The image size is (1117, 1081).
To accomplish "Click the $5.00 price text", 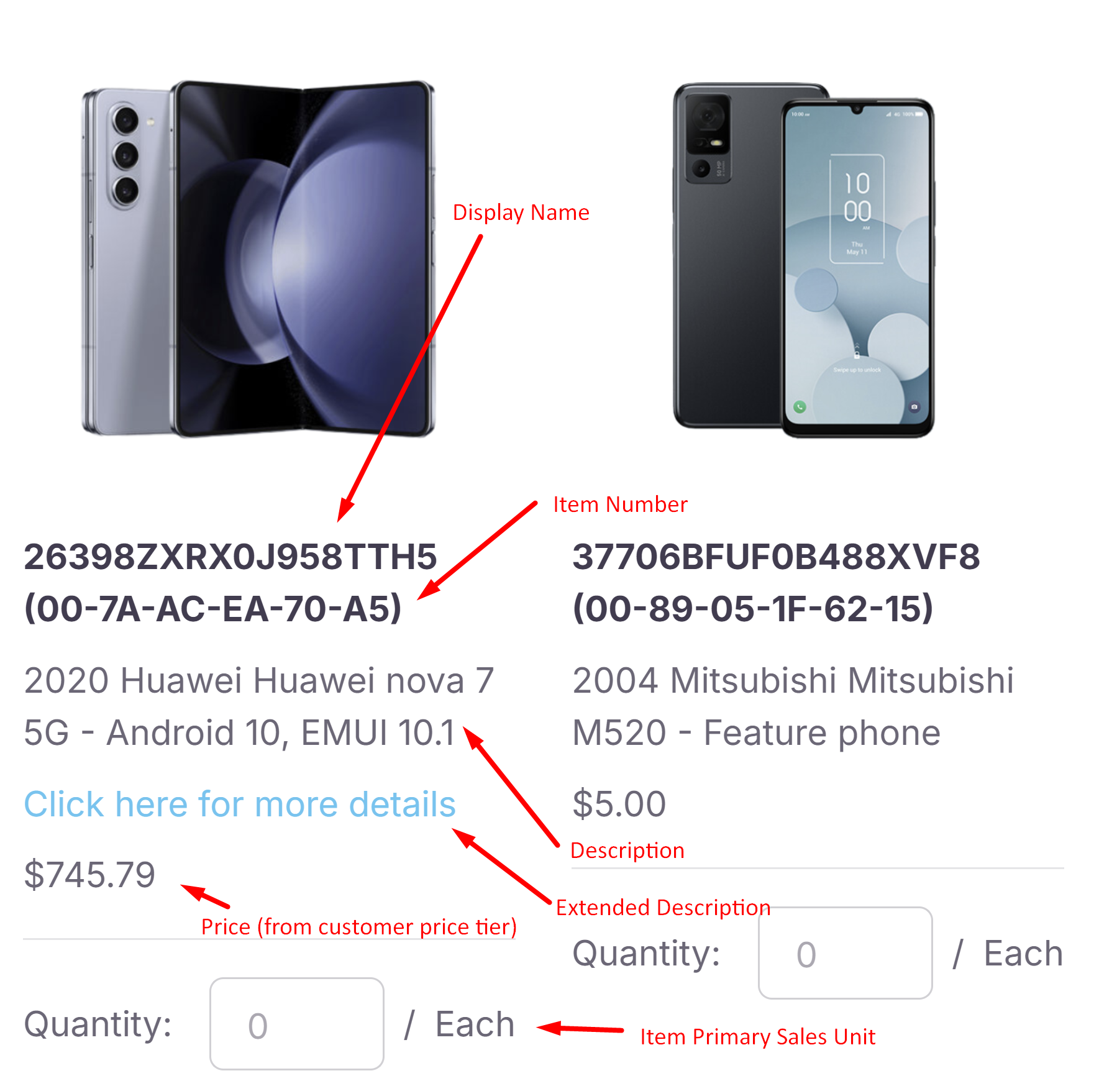I will (619, 804).
